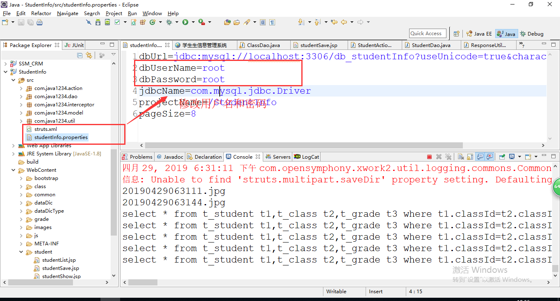Viewport: 560px width, 301px height.
Task: Click Show Whitespace Characters pilcrow icon
Action: (272, 22)
